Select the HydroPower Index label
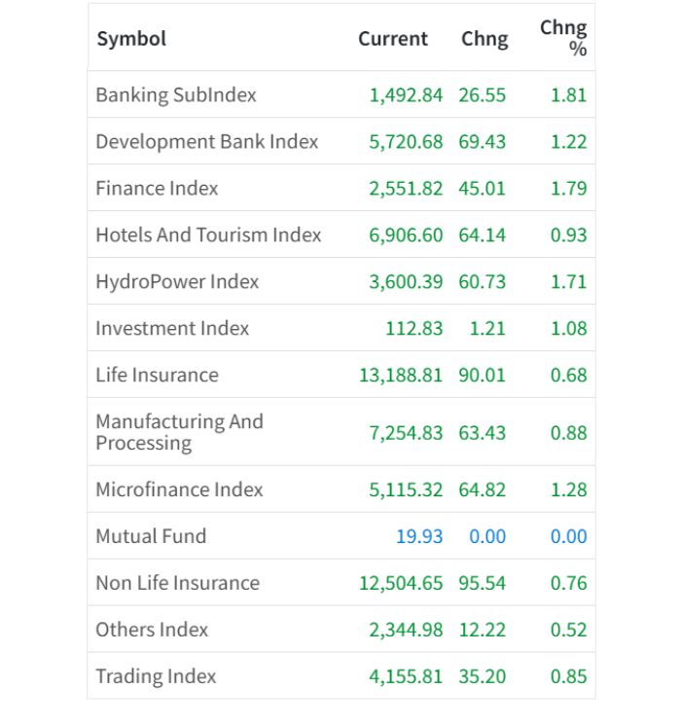 [177, 282]
